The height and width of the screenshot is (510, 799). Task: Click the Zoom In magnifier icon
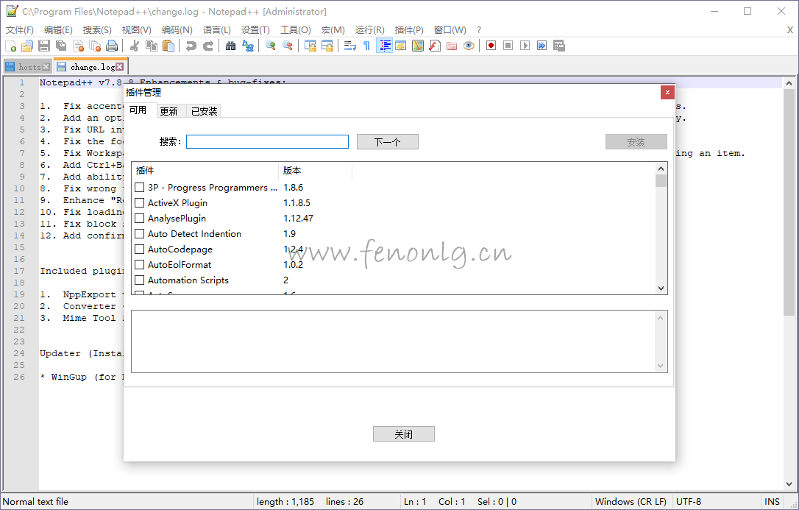point(271,46)
